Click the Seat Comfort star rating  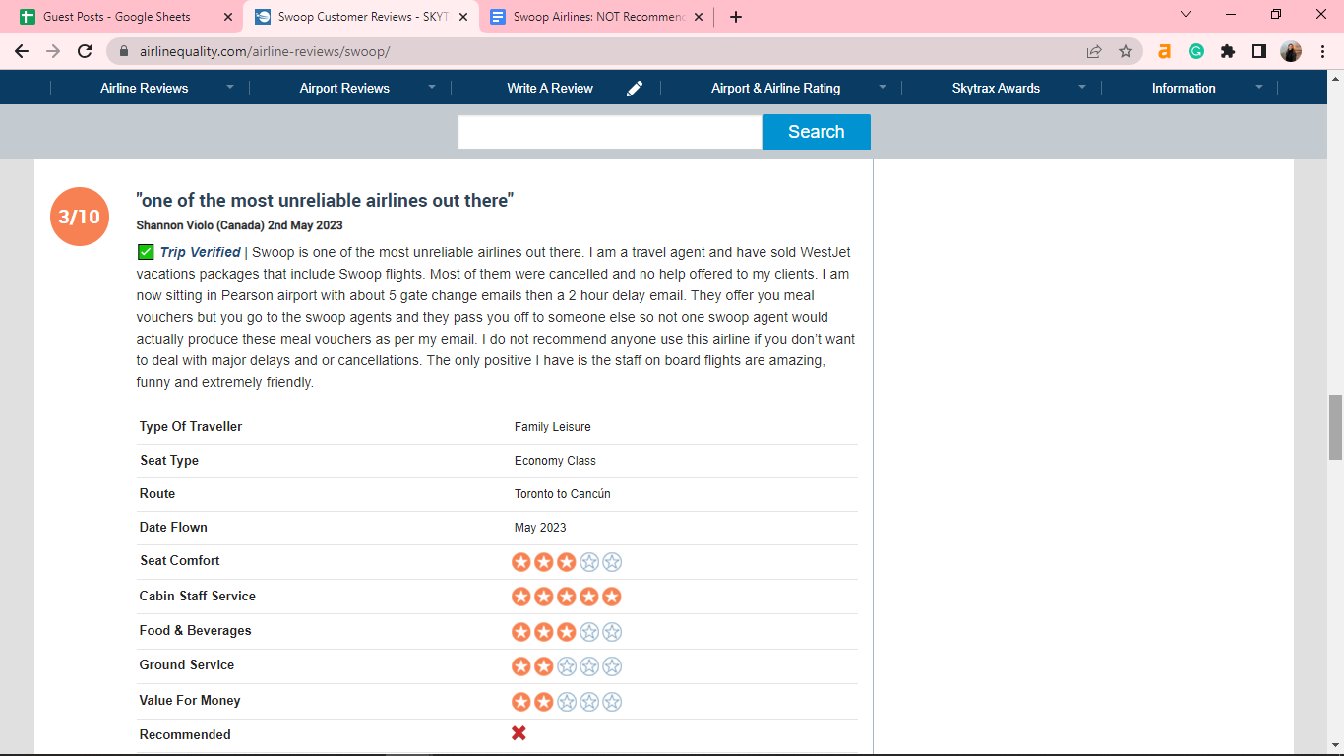[567, 562]
